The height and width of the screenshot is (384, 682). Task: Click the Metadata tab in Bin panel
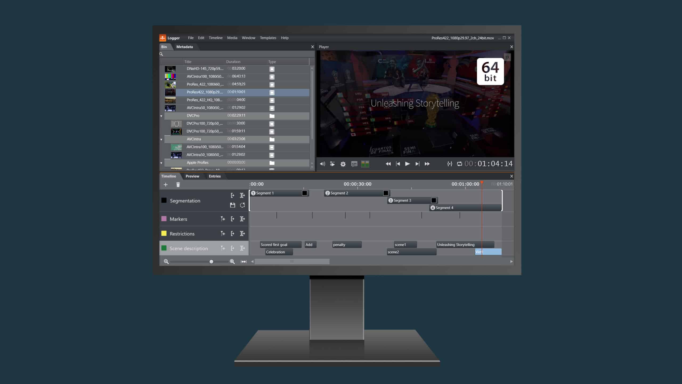(185, 46)
